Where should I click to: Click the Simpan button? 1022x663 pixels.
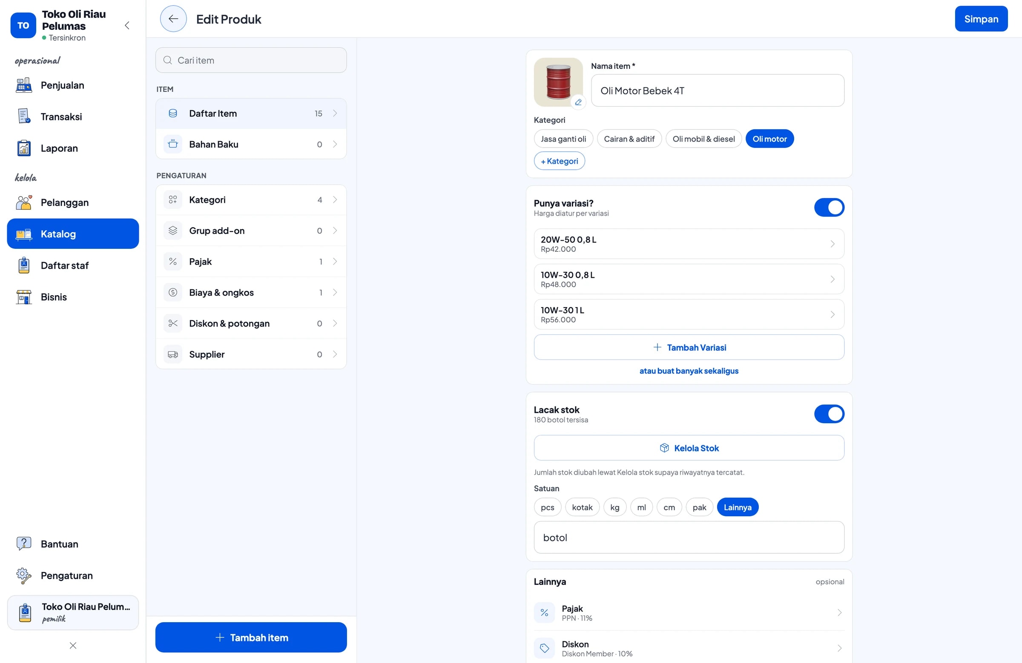[x=981, y=19]
